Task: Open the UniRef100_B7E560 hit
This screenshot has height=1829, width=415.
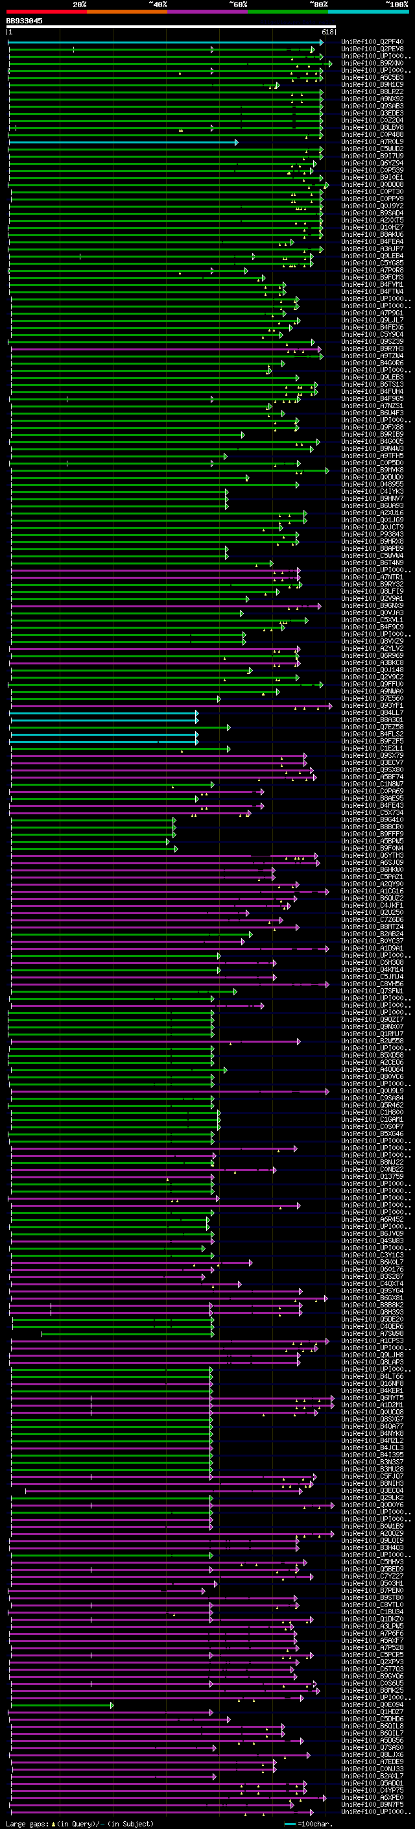Action: [x=372, y=698]
